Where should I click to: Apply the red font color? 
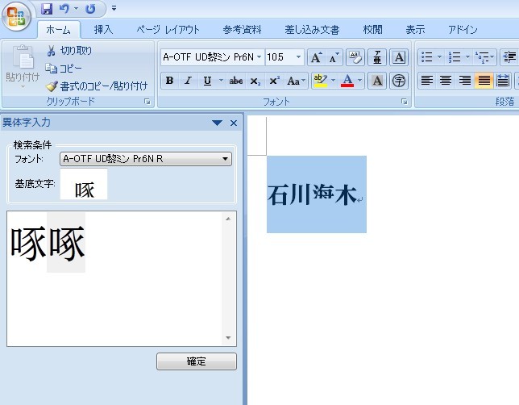pyautogui.click(x=347, y=81)
